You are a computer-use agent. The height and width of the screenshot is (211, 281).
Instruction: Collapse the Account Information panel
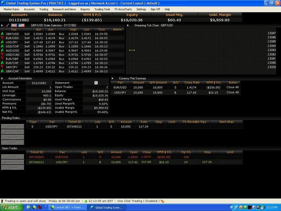tap(2, 78)
